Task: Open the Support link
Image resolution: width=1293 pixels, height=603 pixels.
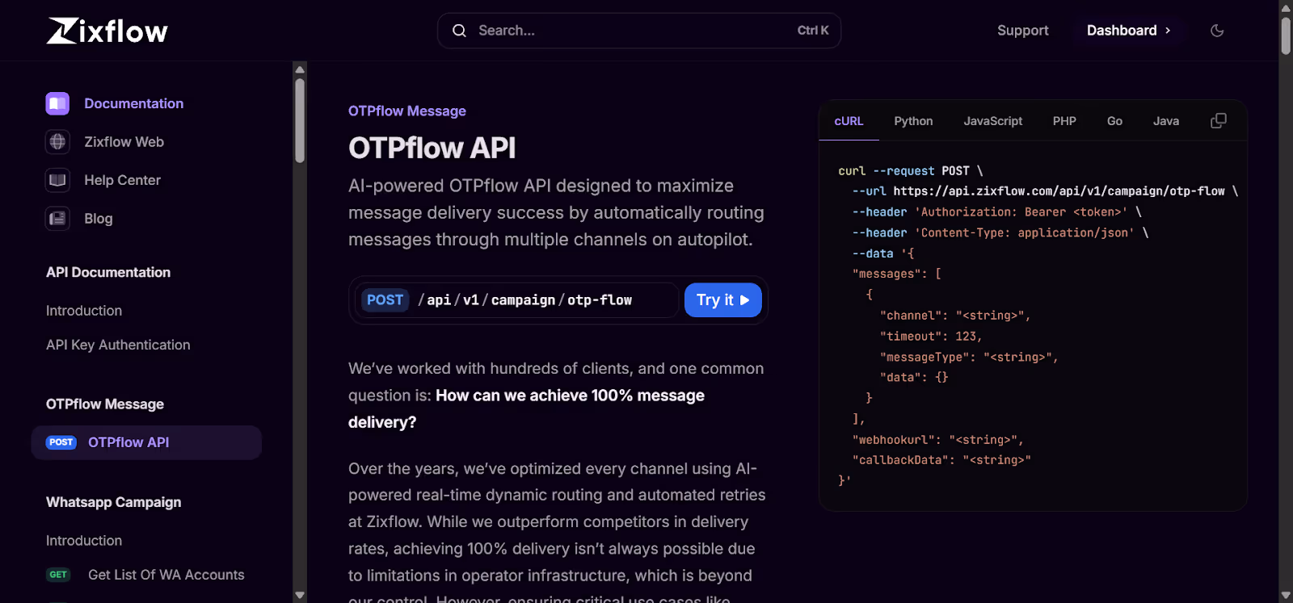Action: (x=1022, y=31)
